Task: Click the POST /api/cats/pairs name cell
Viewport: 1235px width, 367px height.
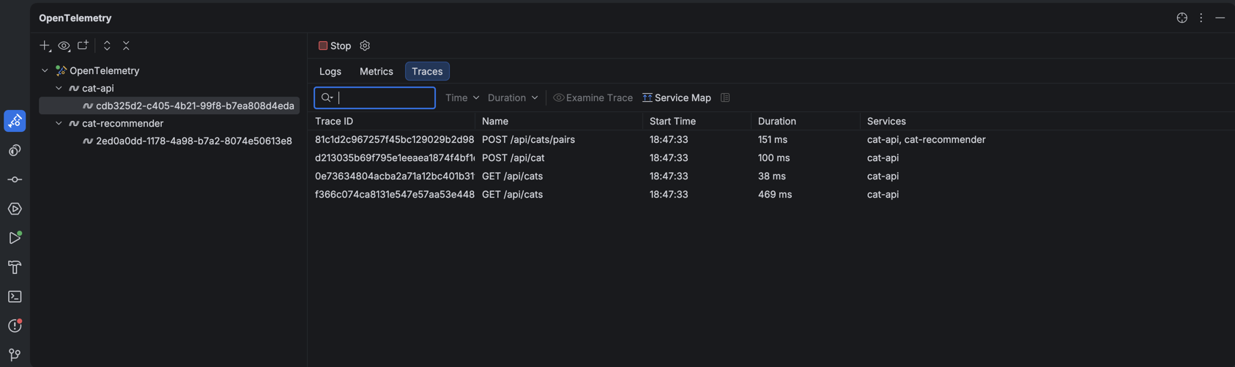Action: coord(528,140)
